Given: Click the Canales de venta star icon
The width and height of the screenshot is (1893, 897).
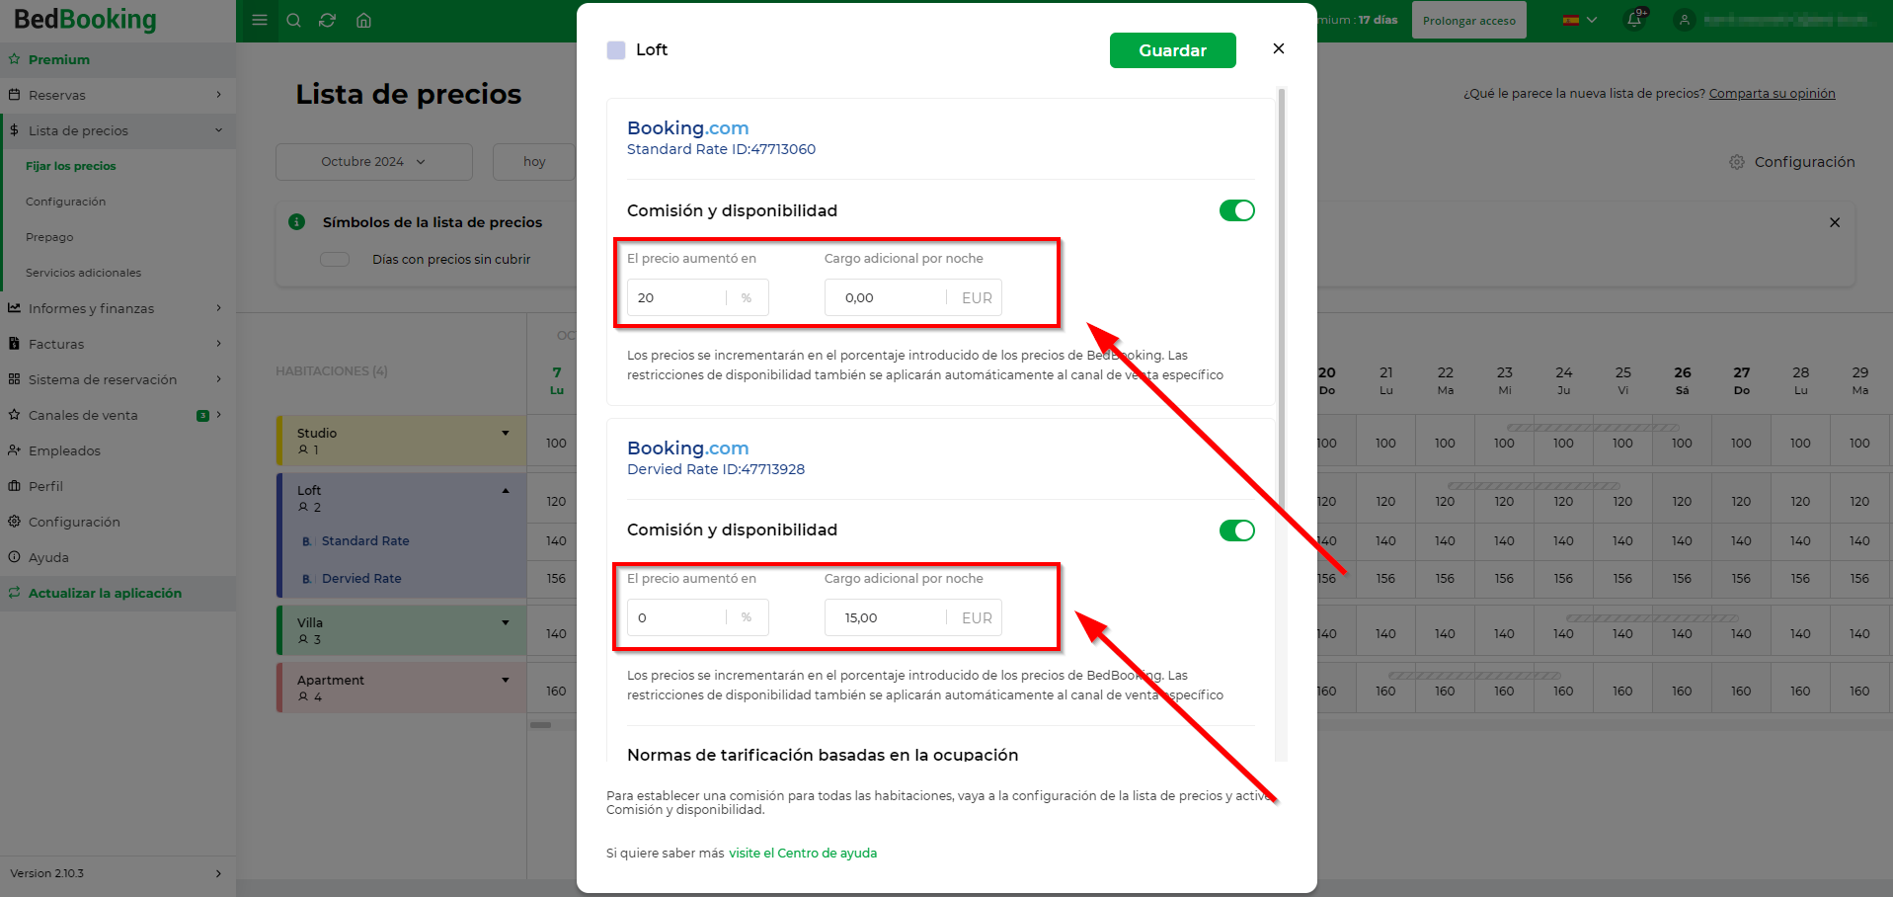Looking at the screenshot, I should coord(15,415).
